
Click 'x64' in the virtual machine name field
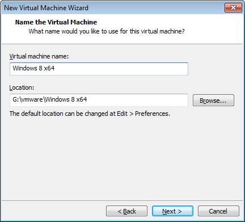[x=49, y=68]
